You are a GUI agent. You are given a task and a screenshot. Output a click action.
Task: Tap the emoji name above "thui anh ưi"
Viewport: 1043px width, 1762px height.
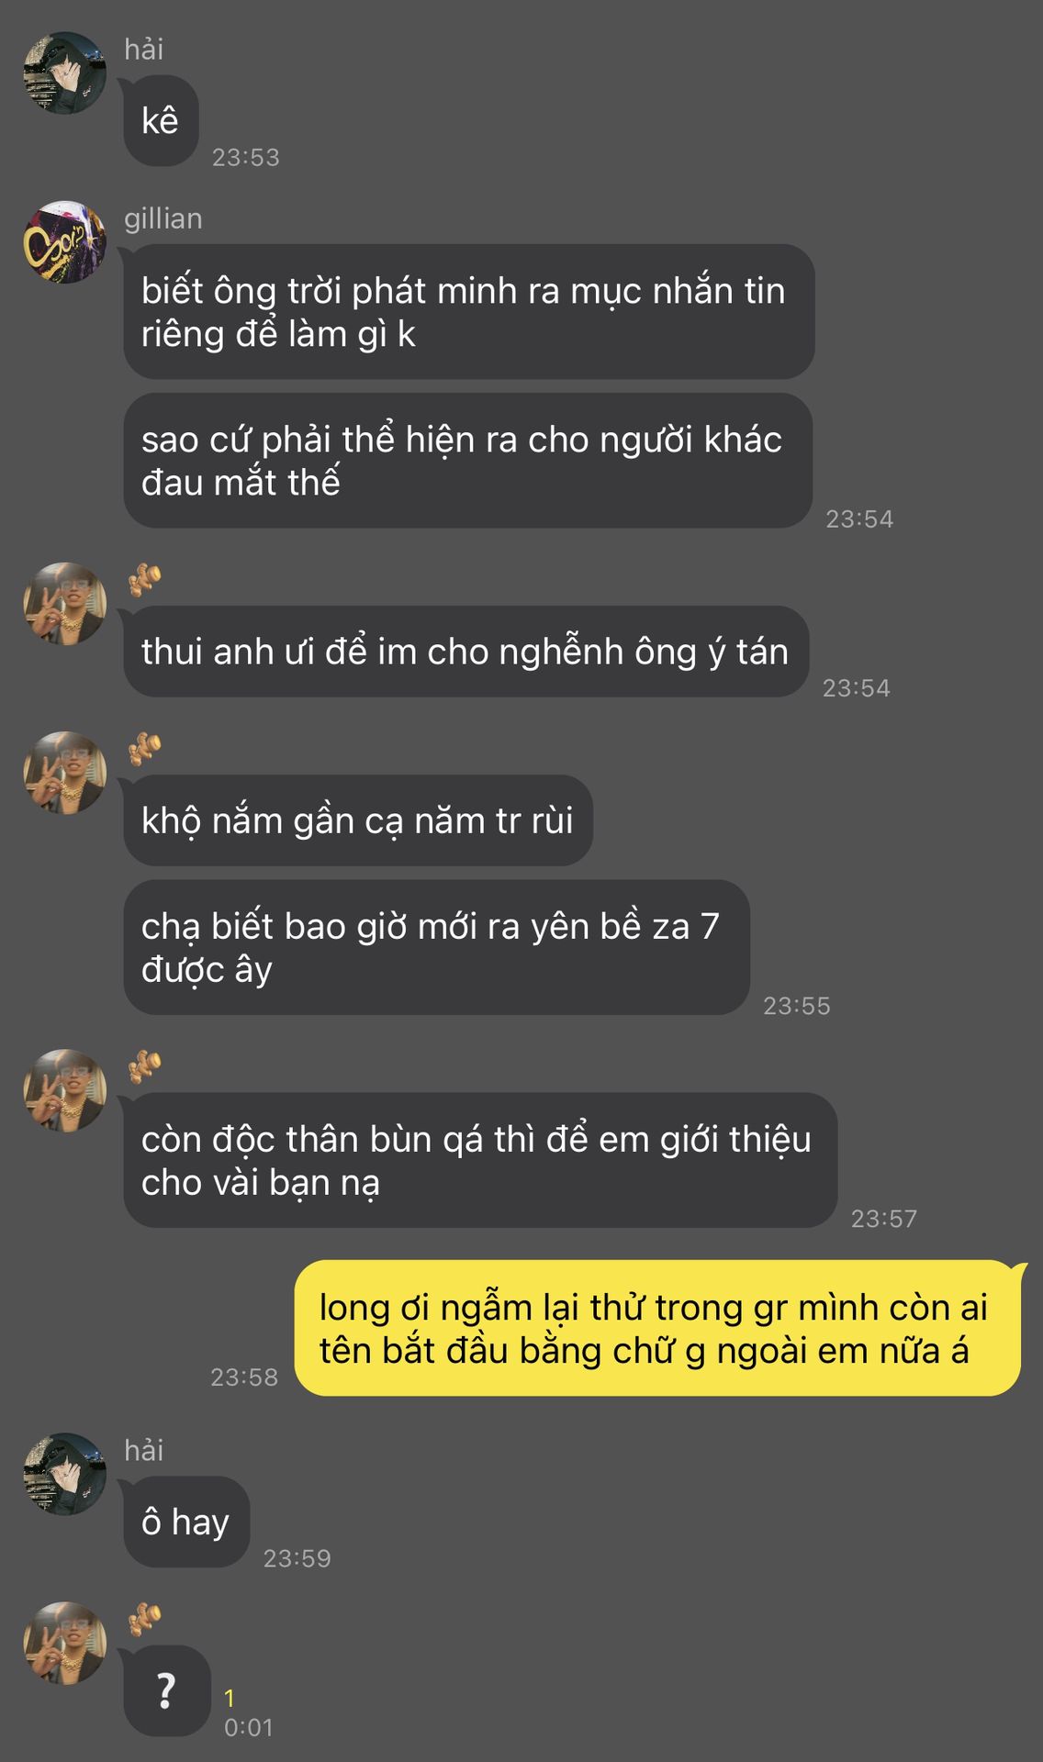[144, 580]
